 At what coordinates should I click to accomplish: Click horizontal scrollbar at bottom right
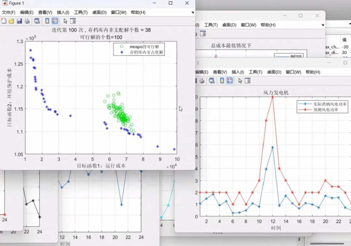pyautogui.click(x=327, y=243)
